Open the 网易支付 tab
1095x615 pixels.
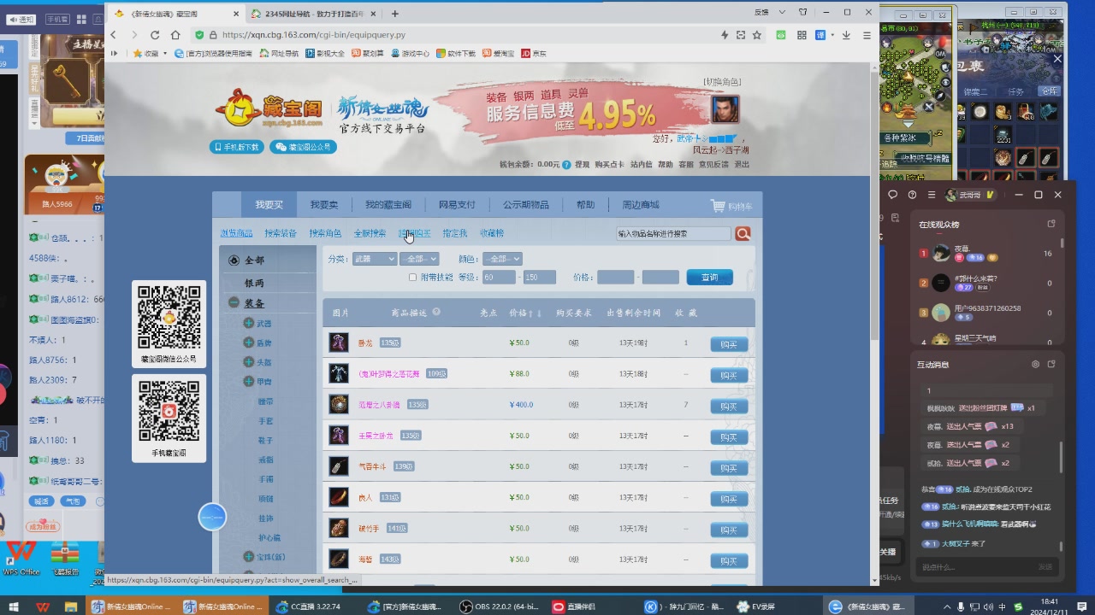pyautogui.click(x=457, y=205)
